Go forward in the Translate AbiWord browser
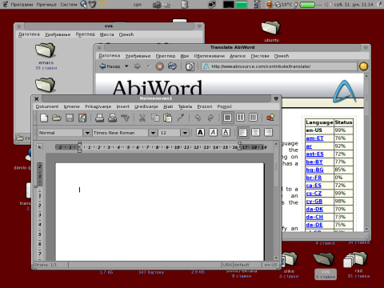The width and height of the screenshot is (384, 288). tap(137, 66)
